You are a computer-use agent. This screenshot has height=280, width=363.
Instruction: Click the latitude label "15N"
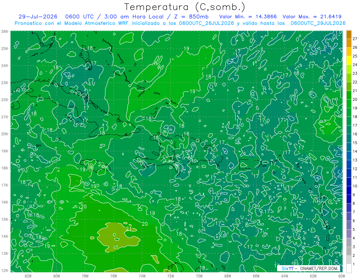tap(5, 219)
